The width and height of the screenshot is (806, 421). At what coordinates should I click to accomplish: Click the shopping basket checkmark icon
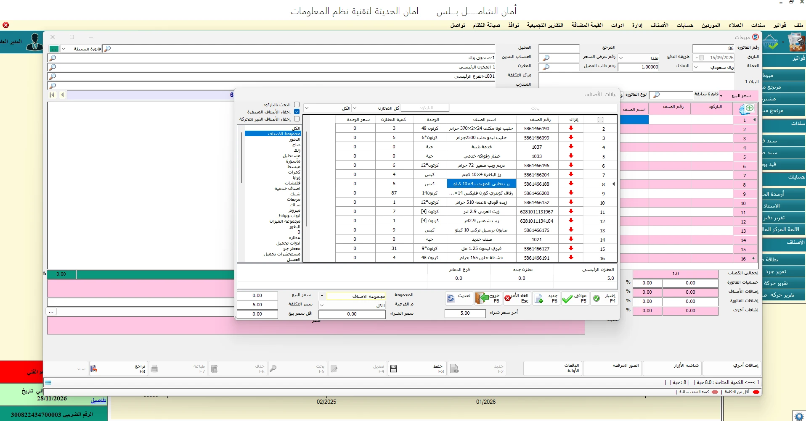[x=771, y=42]
